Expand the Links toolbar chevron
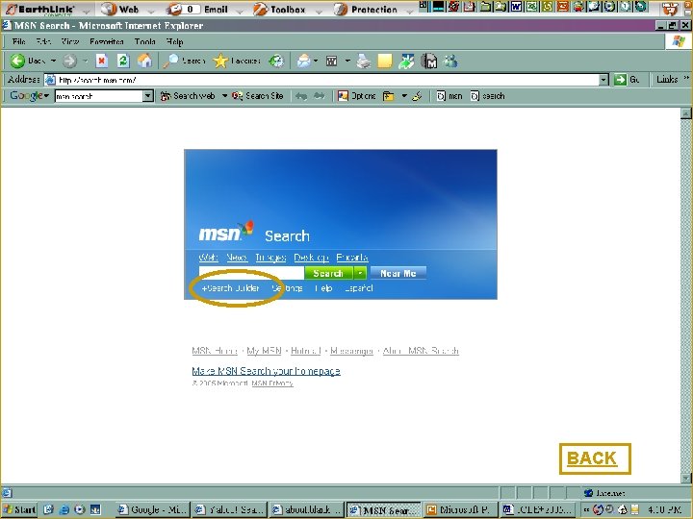 coord(686,78)
